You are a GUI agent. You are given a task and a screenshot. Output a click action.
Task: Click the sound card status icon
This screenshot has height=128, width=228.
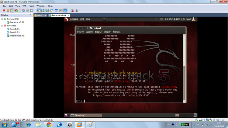pyautogui.click(x=211, y=120)
